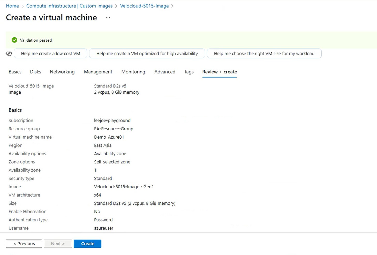Viewport: 377px width, 255px height.
Task: Click the Home breadcrumb link
Action: (x=12, y=6)
